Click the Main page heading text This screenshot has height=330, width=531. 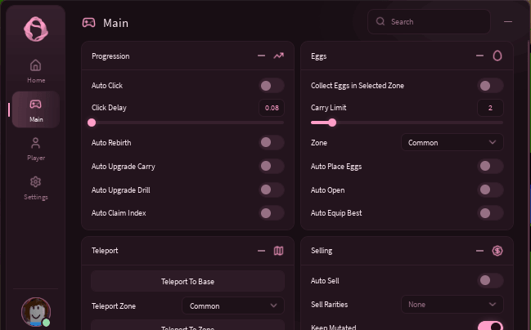pos(115,23)
